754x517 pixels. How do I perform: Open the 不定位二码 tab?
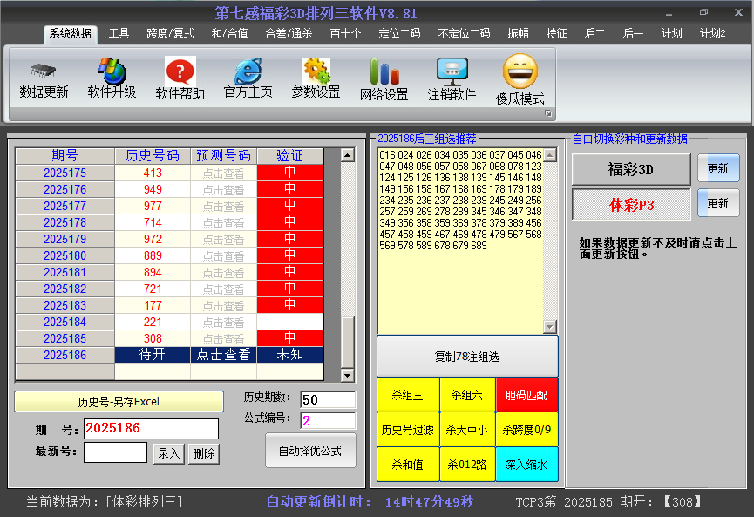464,34
